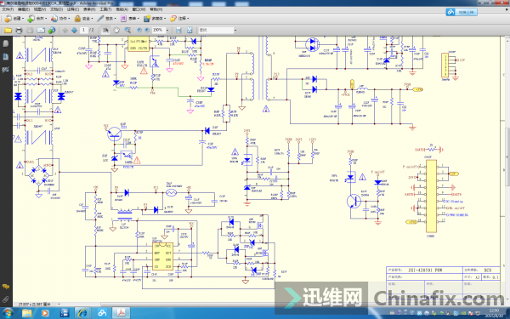This screenshot has height=319, width=510.
Task: Click the Print icon
Action: (19, 31)
